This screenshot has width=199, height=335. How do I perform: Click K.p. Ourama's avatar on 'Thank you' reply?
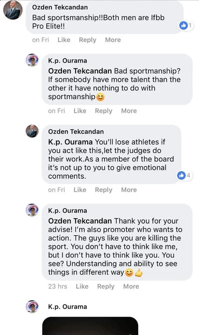(32, 210)
